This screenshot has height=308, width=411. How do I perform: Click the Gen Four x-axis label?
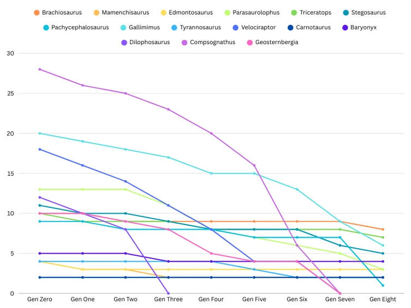211,299
